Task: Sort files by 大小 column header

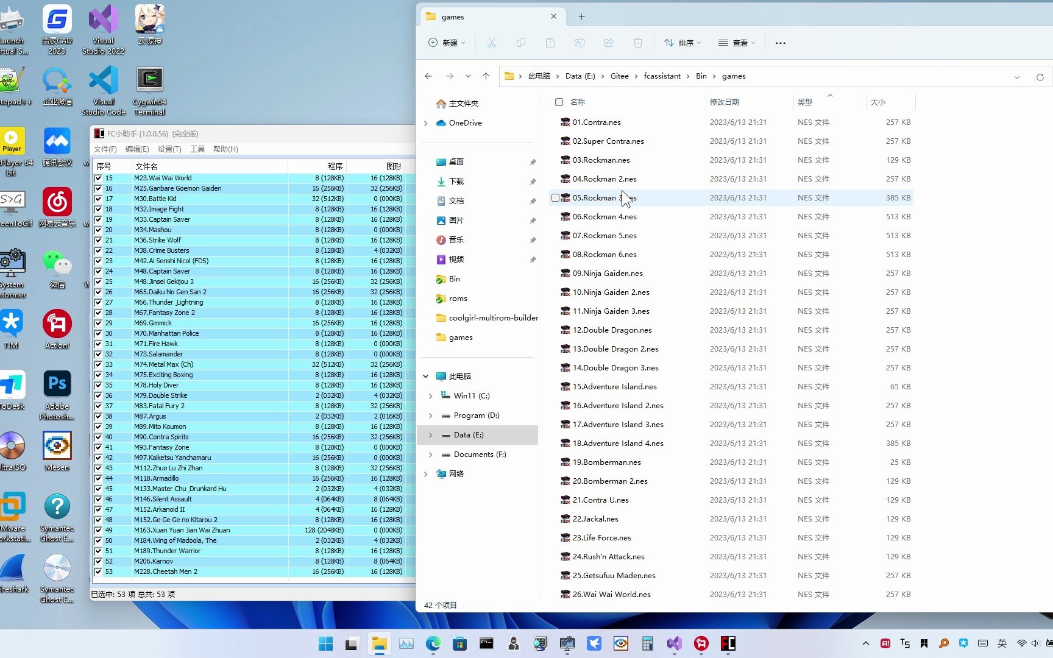Action: 891,102
